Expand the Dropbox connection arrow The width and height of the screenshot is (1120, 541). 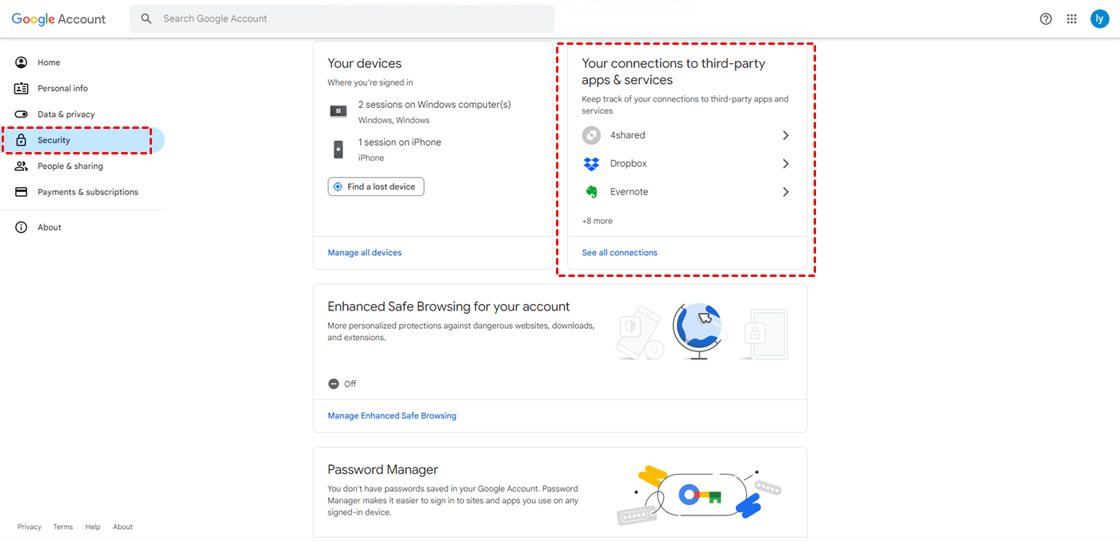pyautogui.click(x=786, y=164)
